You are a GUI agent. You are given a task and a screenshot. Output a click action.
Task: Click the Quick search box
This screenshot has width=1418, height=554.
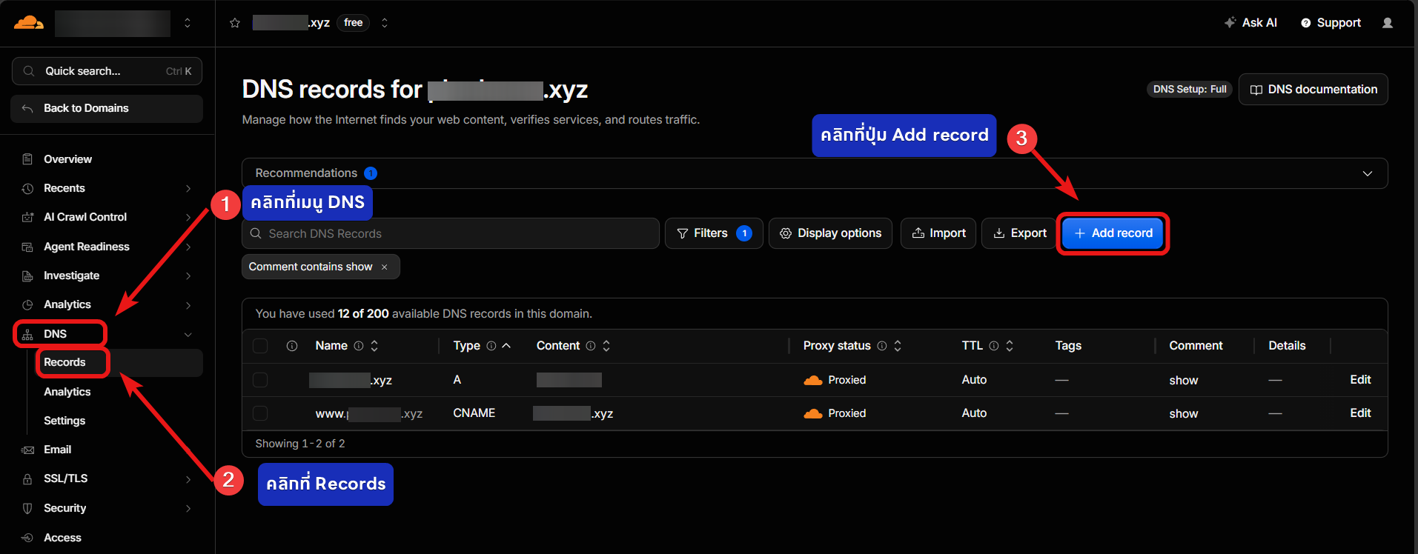click(x=107, y=71)
